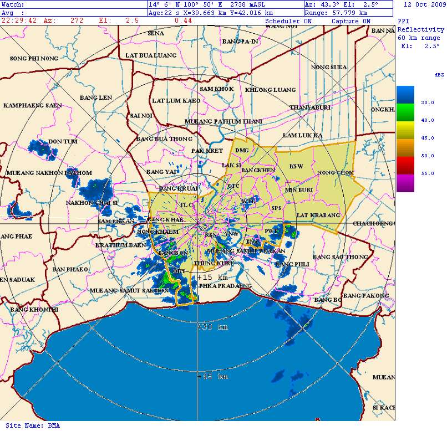The height and width of the screenshot is (431, 447).
Task: Click the DON TUM rain cell area
Action: point(42,148)
